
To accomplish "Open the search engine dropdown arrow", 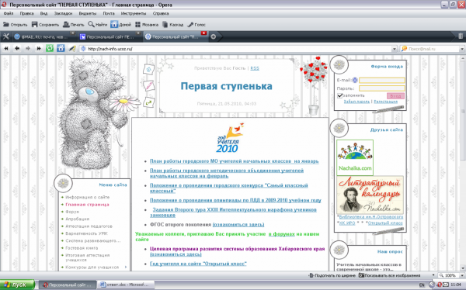I will tap(462, 49).
